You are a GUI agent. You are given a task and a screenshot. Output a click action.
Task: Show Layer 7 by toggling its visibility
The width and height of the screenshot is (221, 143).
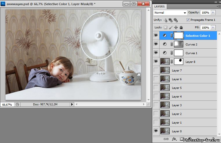[156, 70]
